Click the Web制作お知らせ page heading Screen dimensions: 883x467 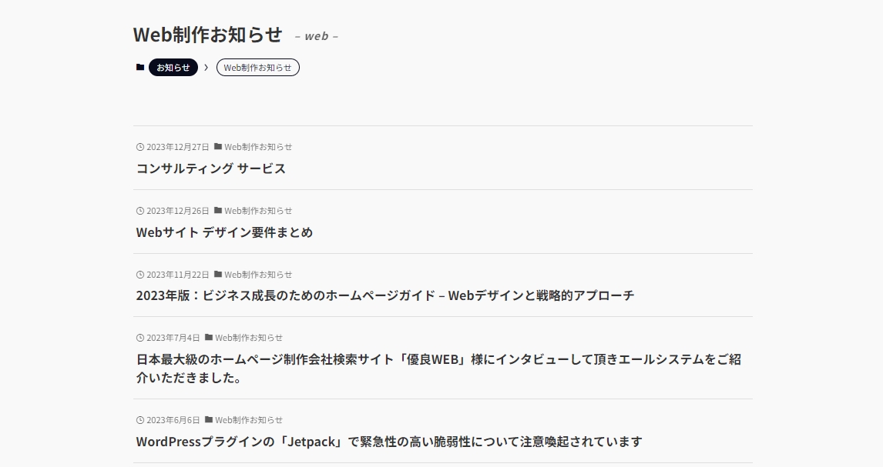207,35
